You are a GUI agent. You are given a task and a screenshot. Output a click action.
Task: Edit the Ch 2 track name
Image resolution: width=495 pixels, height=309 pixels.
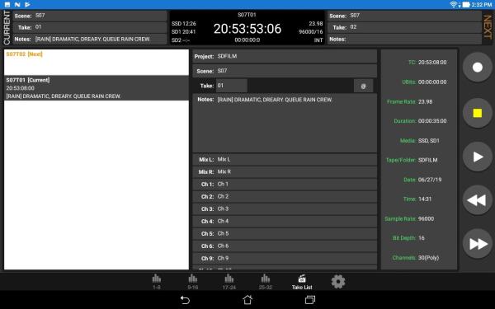click(285, 196)
